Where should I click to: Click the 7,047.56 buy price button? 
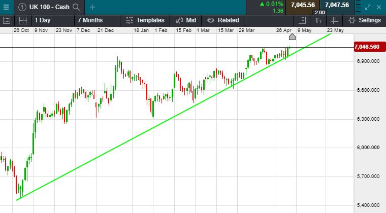(337, 5)
